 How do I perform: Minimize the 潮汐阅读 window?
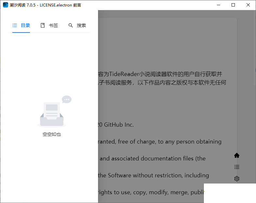point(219,5)
